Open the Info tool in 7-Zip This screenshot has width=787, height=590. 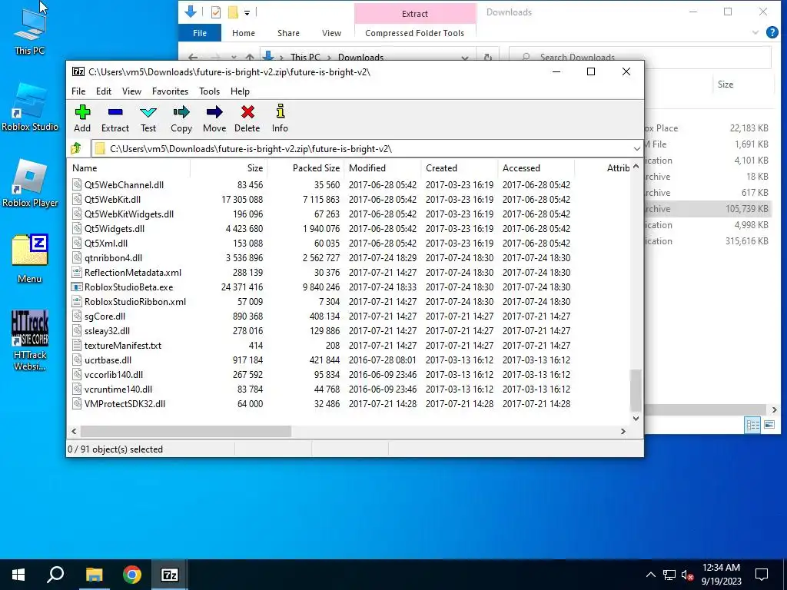point(280,118)
